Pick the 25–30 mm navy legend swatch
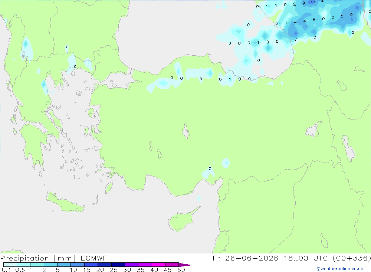This screenshot has width=371, height=272. click(118, 265)
